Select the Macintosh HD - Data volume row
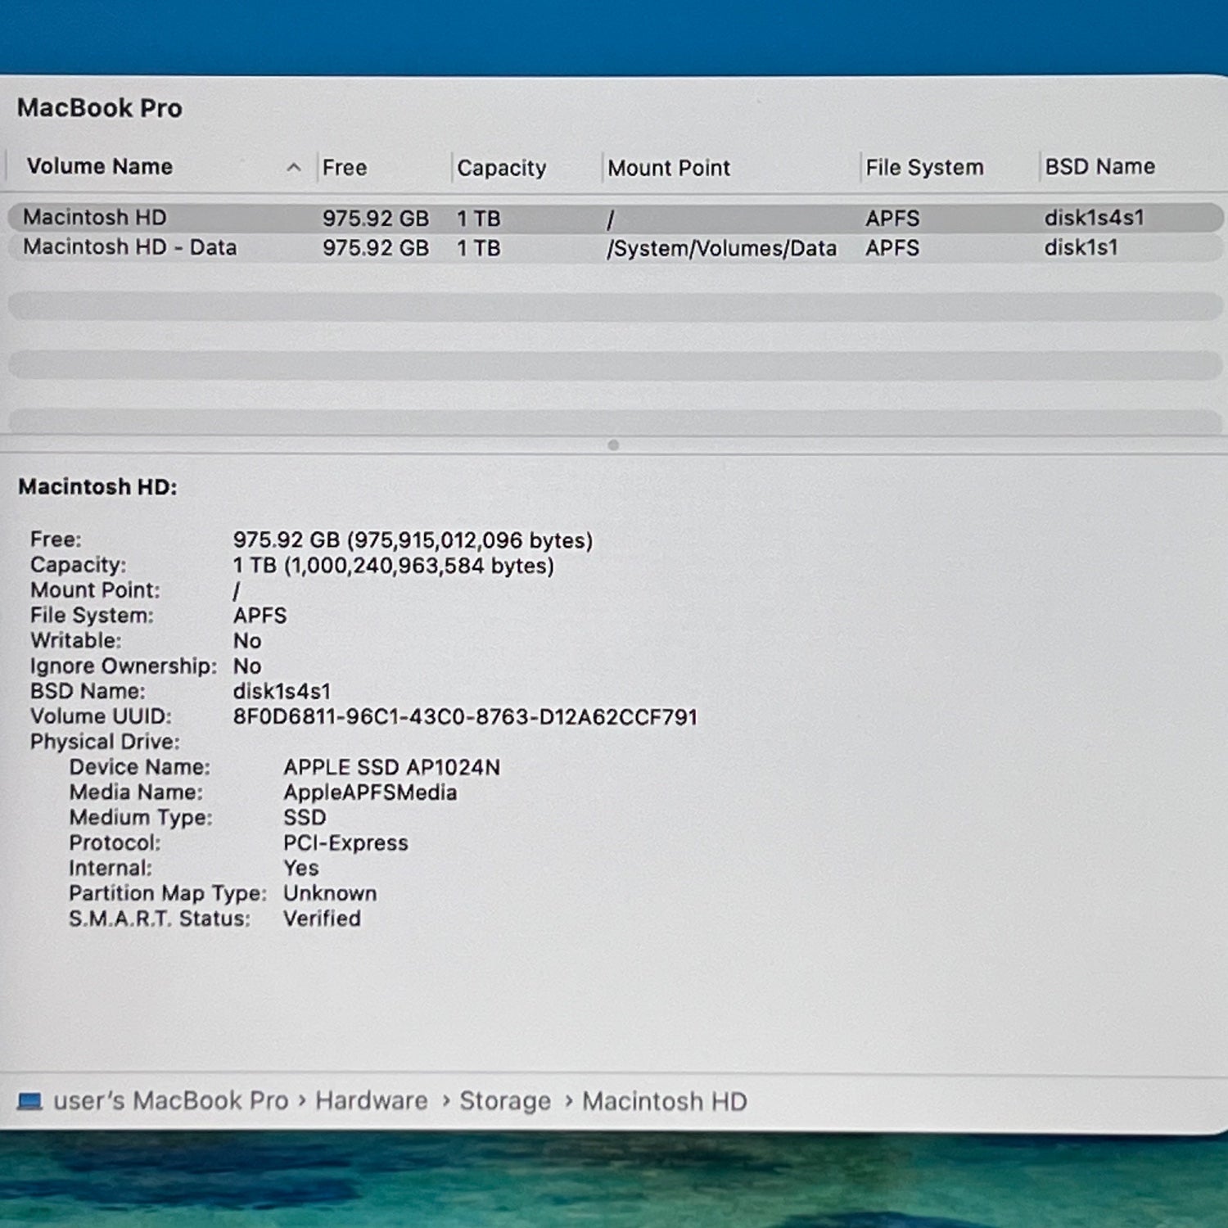 [129, 247]
